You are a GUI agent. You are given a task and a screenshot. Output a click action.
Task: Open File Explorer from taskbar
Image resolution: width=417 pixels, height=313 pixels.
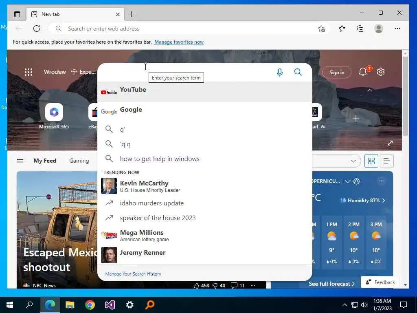click(x=70, y=305)
